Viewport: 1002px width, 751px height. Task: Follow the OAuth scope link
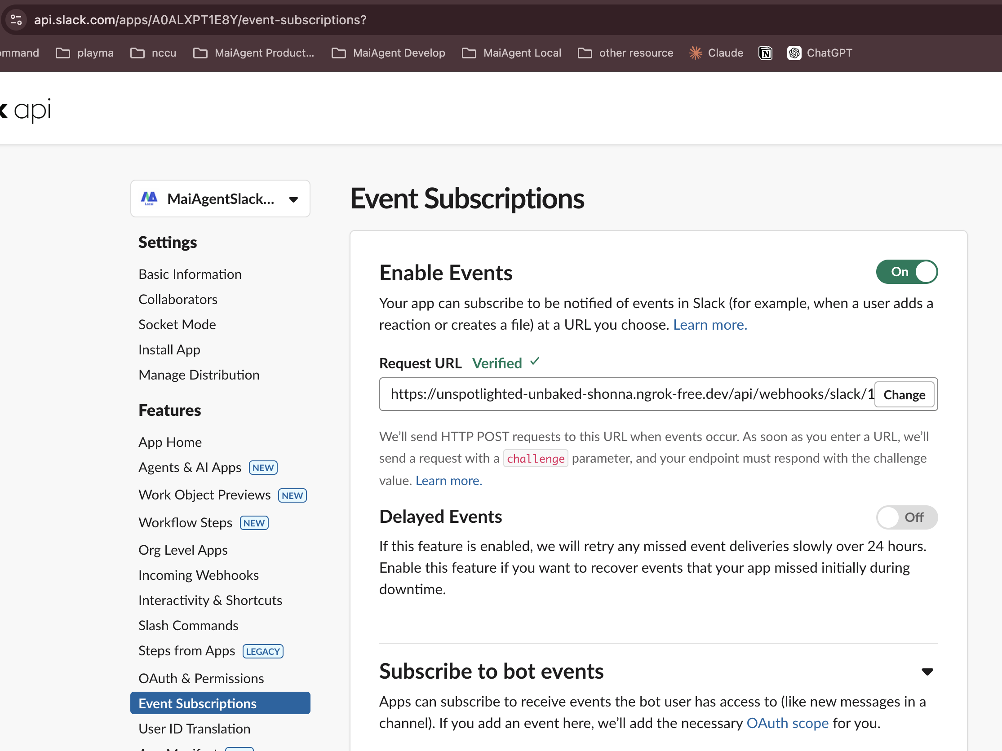click(x=787, y=723)
